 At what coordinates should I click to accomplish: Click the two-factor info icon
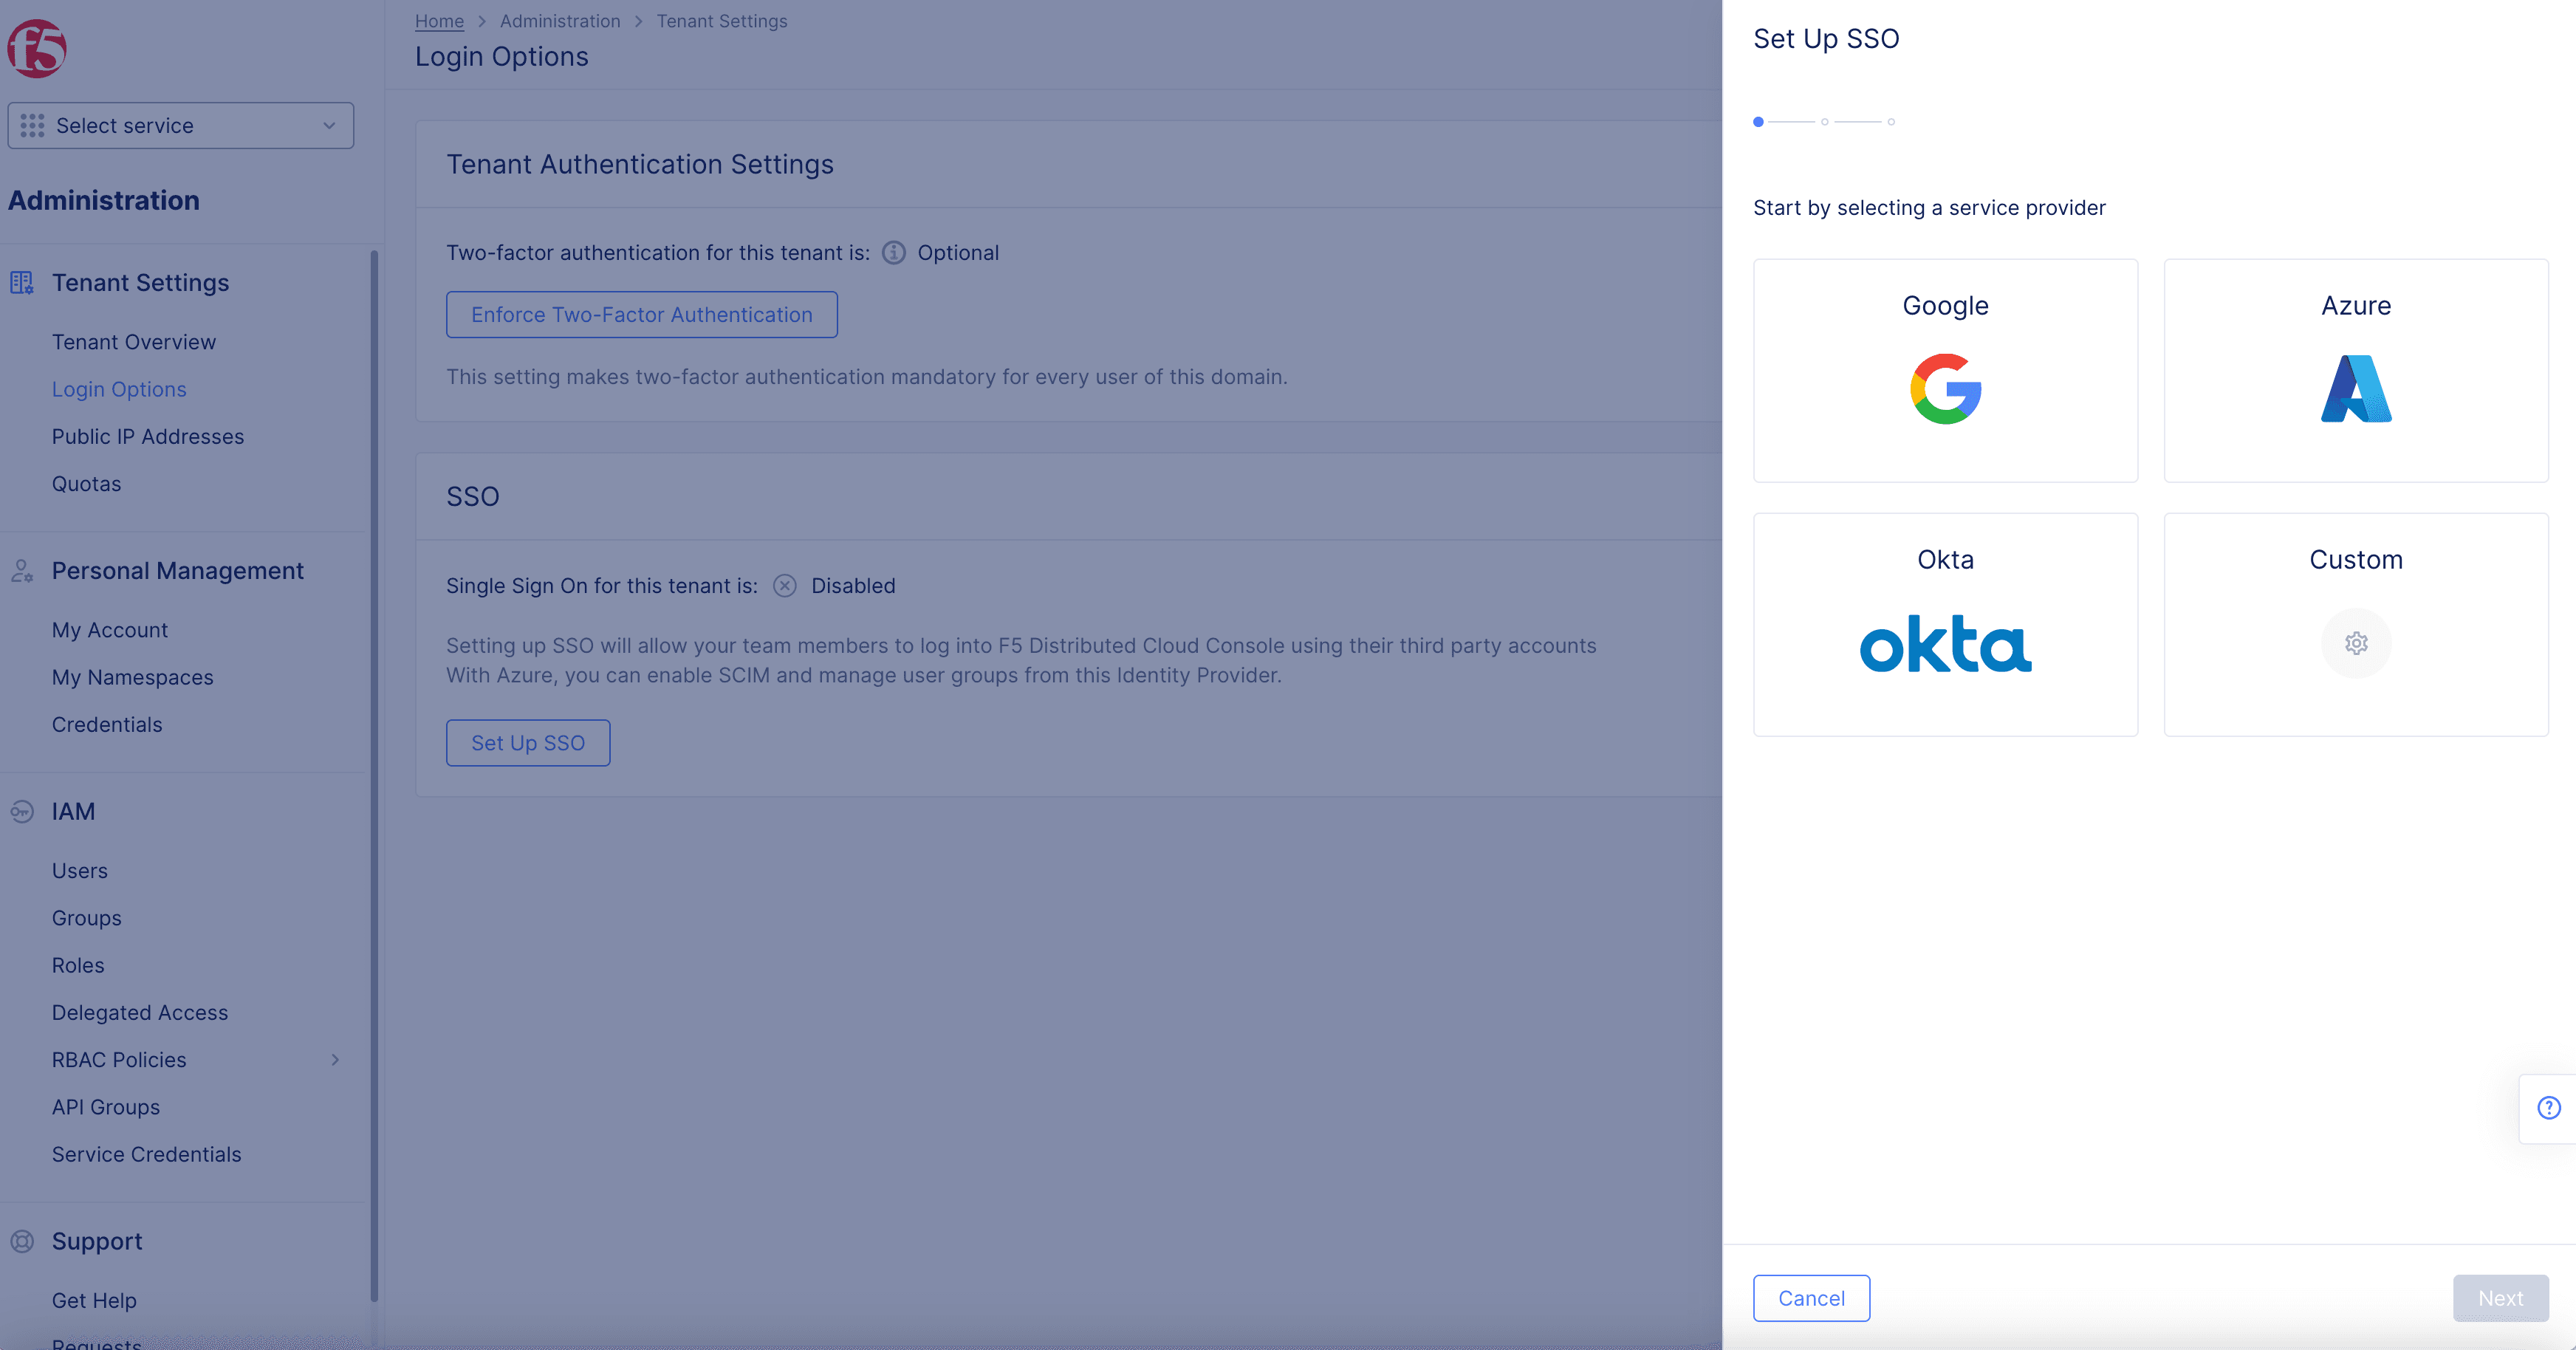tap(894, 253)
